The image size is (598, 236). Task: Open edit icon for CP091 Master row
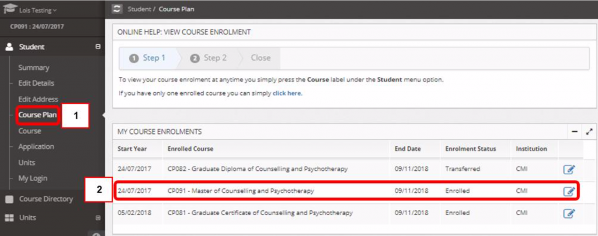tap(569, 191)
